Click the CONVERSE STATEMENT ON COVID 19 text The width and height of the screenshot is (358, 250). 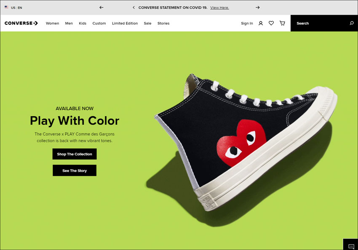point(173,8)
